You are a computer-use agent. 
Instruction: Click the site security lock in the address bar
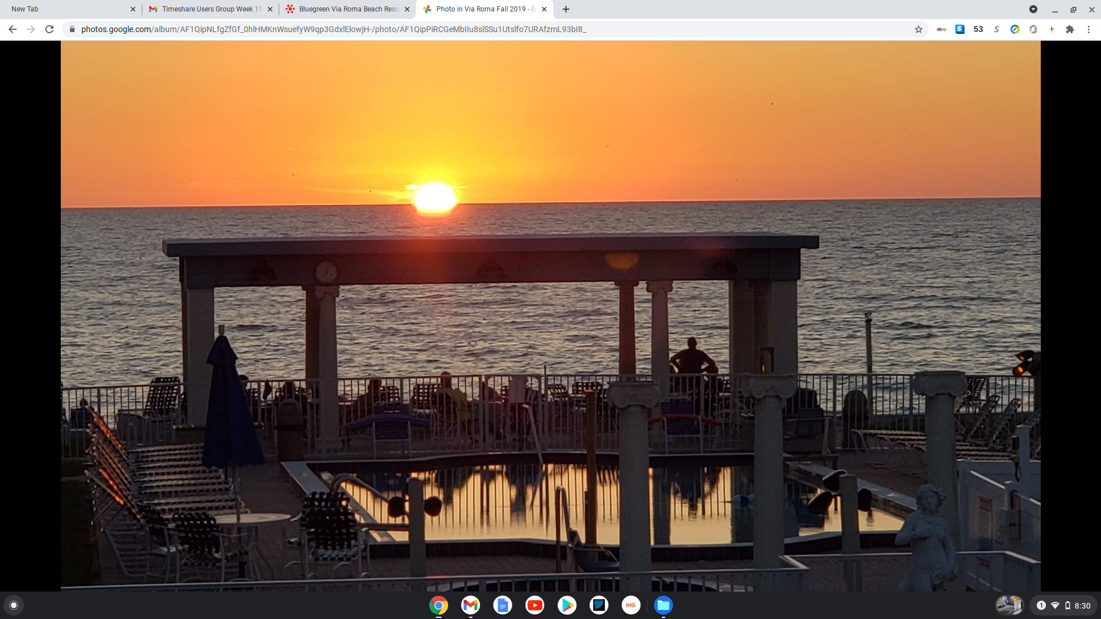tap(72, 29)
